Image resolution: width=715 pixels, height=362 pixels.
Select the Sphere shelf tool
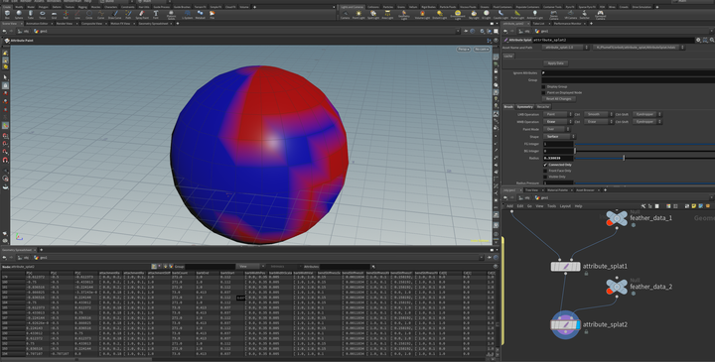pyautogui.click(x=19, y=15)
